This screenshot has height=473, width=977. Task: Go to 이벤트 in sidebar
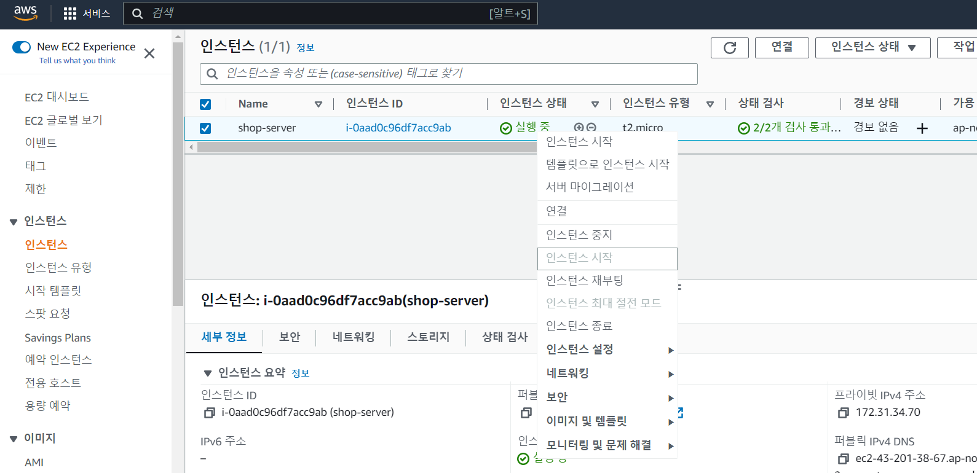(41, 143)
